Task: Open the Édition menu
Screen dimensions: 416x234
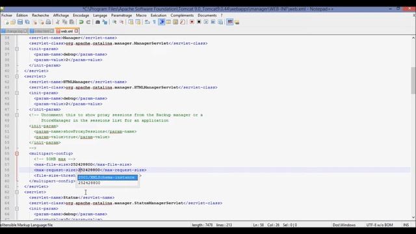Action: click(x=22, y=16)
